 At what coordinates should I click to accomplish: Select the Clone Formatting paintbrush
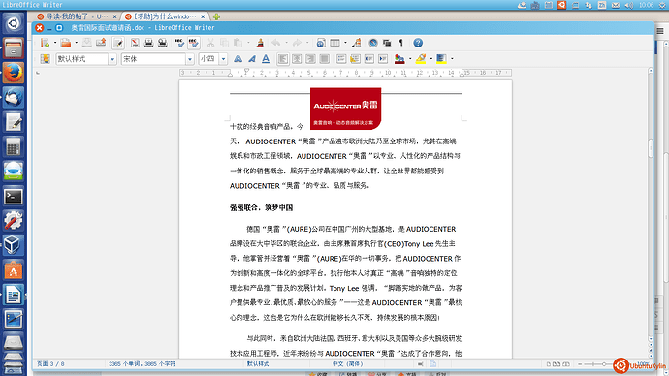click(x=259, y=43)
